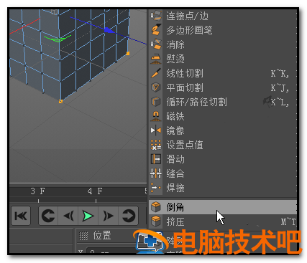307x263 pixels.
Task: Step forward one frame
Action: [108, 216]
